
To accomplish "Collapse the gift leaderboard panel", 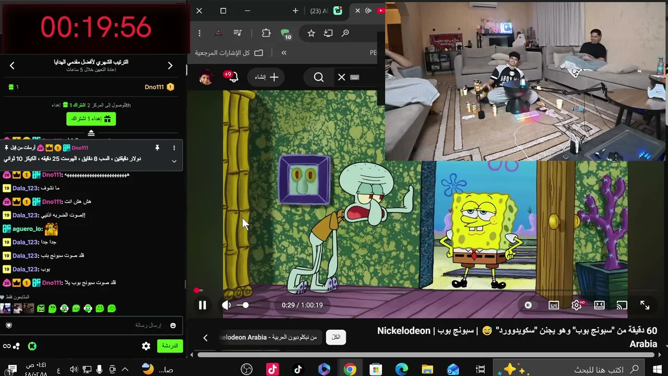I will [91, 133].
